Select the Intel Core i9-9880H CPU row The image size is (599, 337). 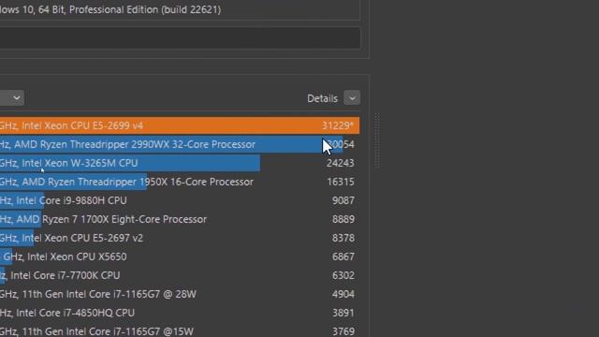180,200
